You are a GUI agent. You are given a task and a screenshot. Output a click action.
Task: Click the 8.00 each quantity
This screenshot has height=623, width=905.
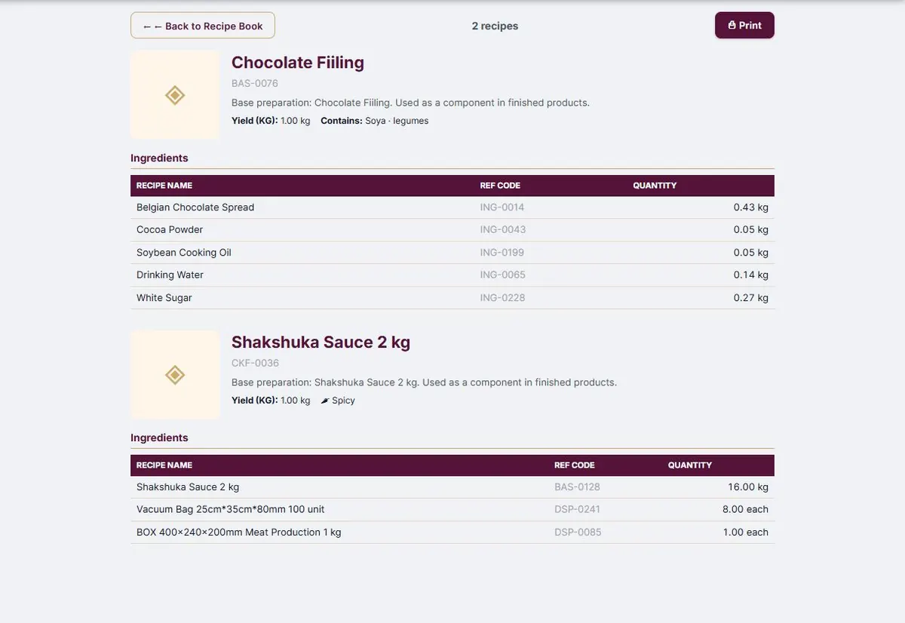[746, 509]
